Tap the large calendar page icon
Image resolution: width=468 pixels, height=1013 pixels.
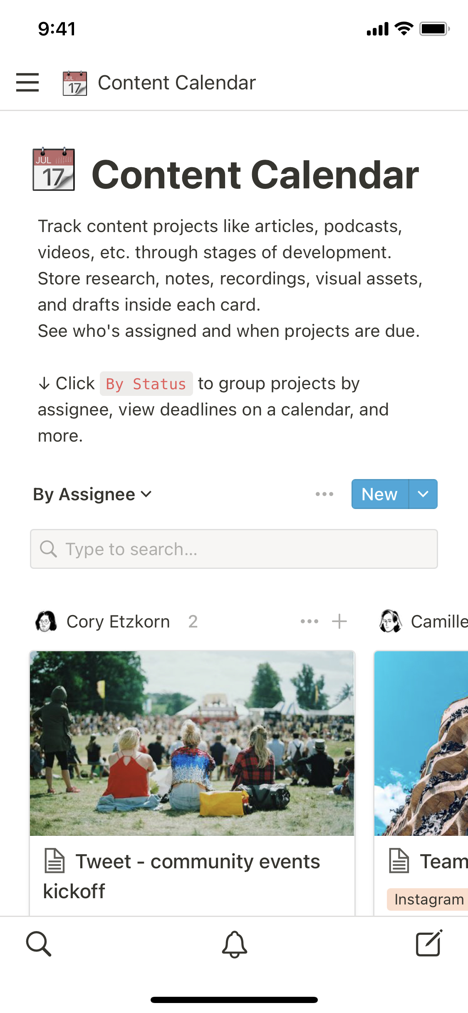(x=54, y=170)
